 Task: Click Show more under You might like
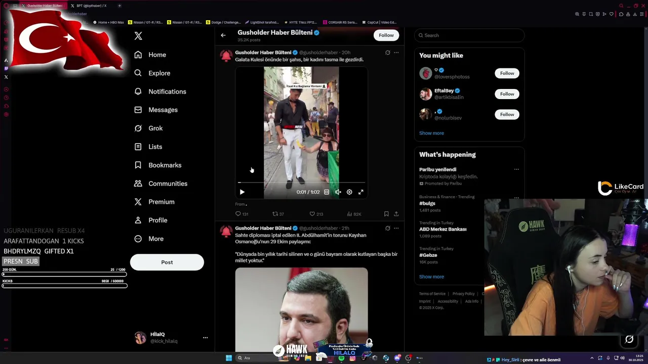pyautogui.click(x=431, y=133)
